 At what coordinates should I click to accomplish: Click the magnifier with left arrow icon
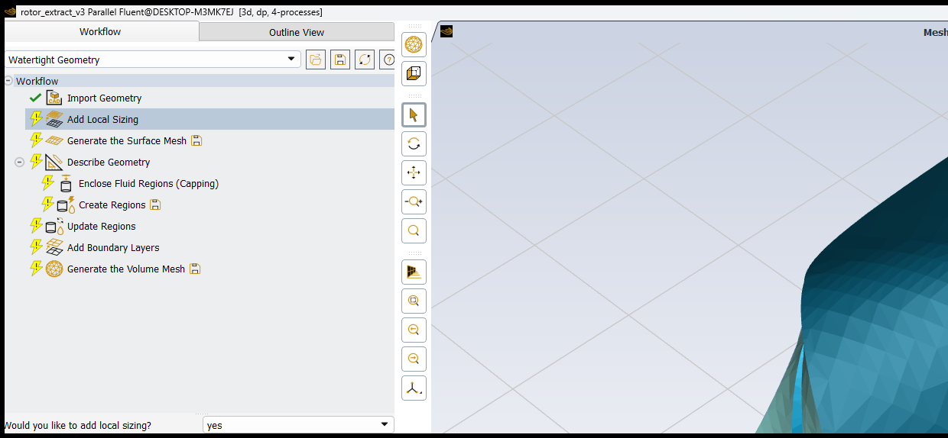click(414, 330)
